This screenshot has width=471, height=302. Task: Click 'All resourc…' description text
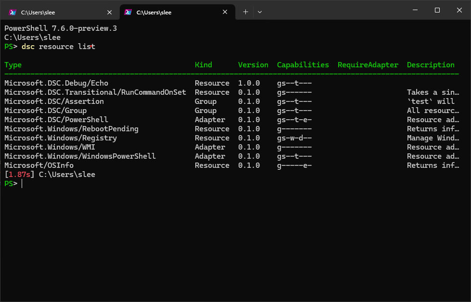[x=433, y=111]
